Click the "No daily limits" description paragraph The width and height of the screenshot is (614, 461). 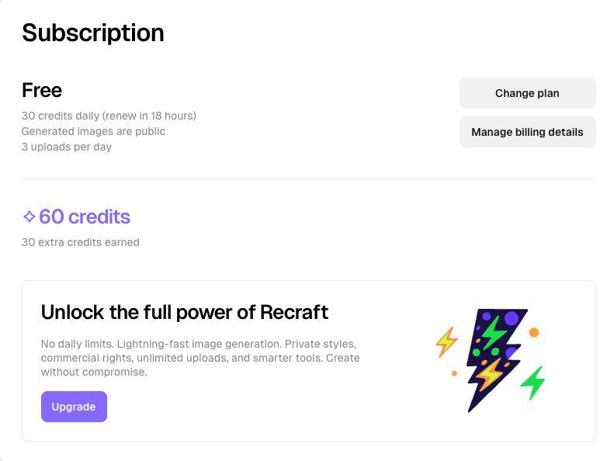click(x=200, y=357)
